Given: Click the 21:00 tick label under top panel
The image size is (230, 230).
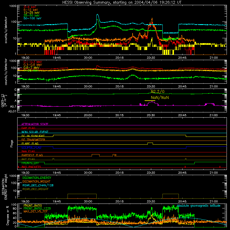Looking at the screenshot, I should coord(214,58).
